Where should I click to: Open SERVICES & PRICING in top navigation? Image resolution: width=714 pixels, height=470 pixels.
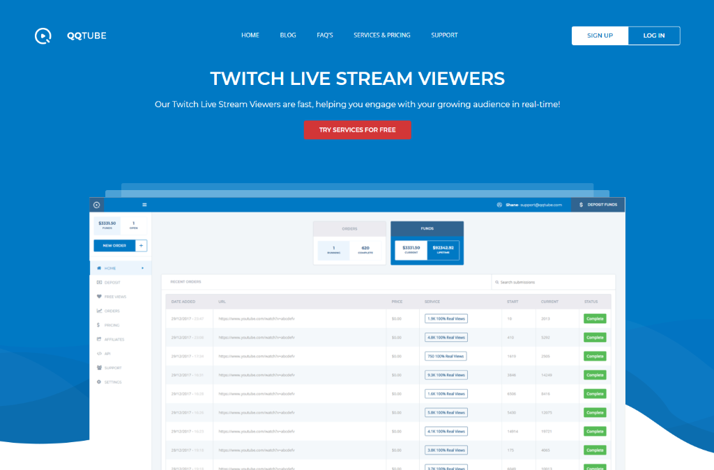point(381,36)
